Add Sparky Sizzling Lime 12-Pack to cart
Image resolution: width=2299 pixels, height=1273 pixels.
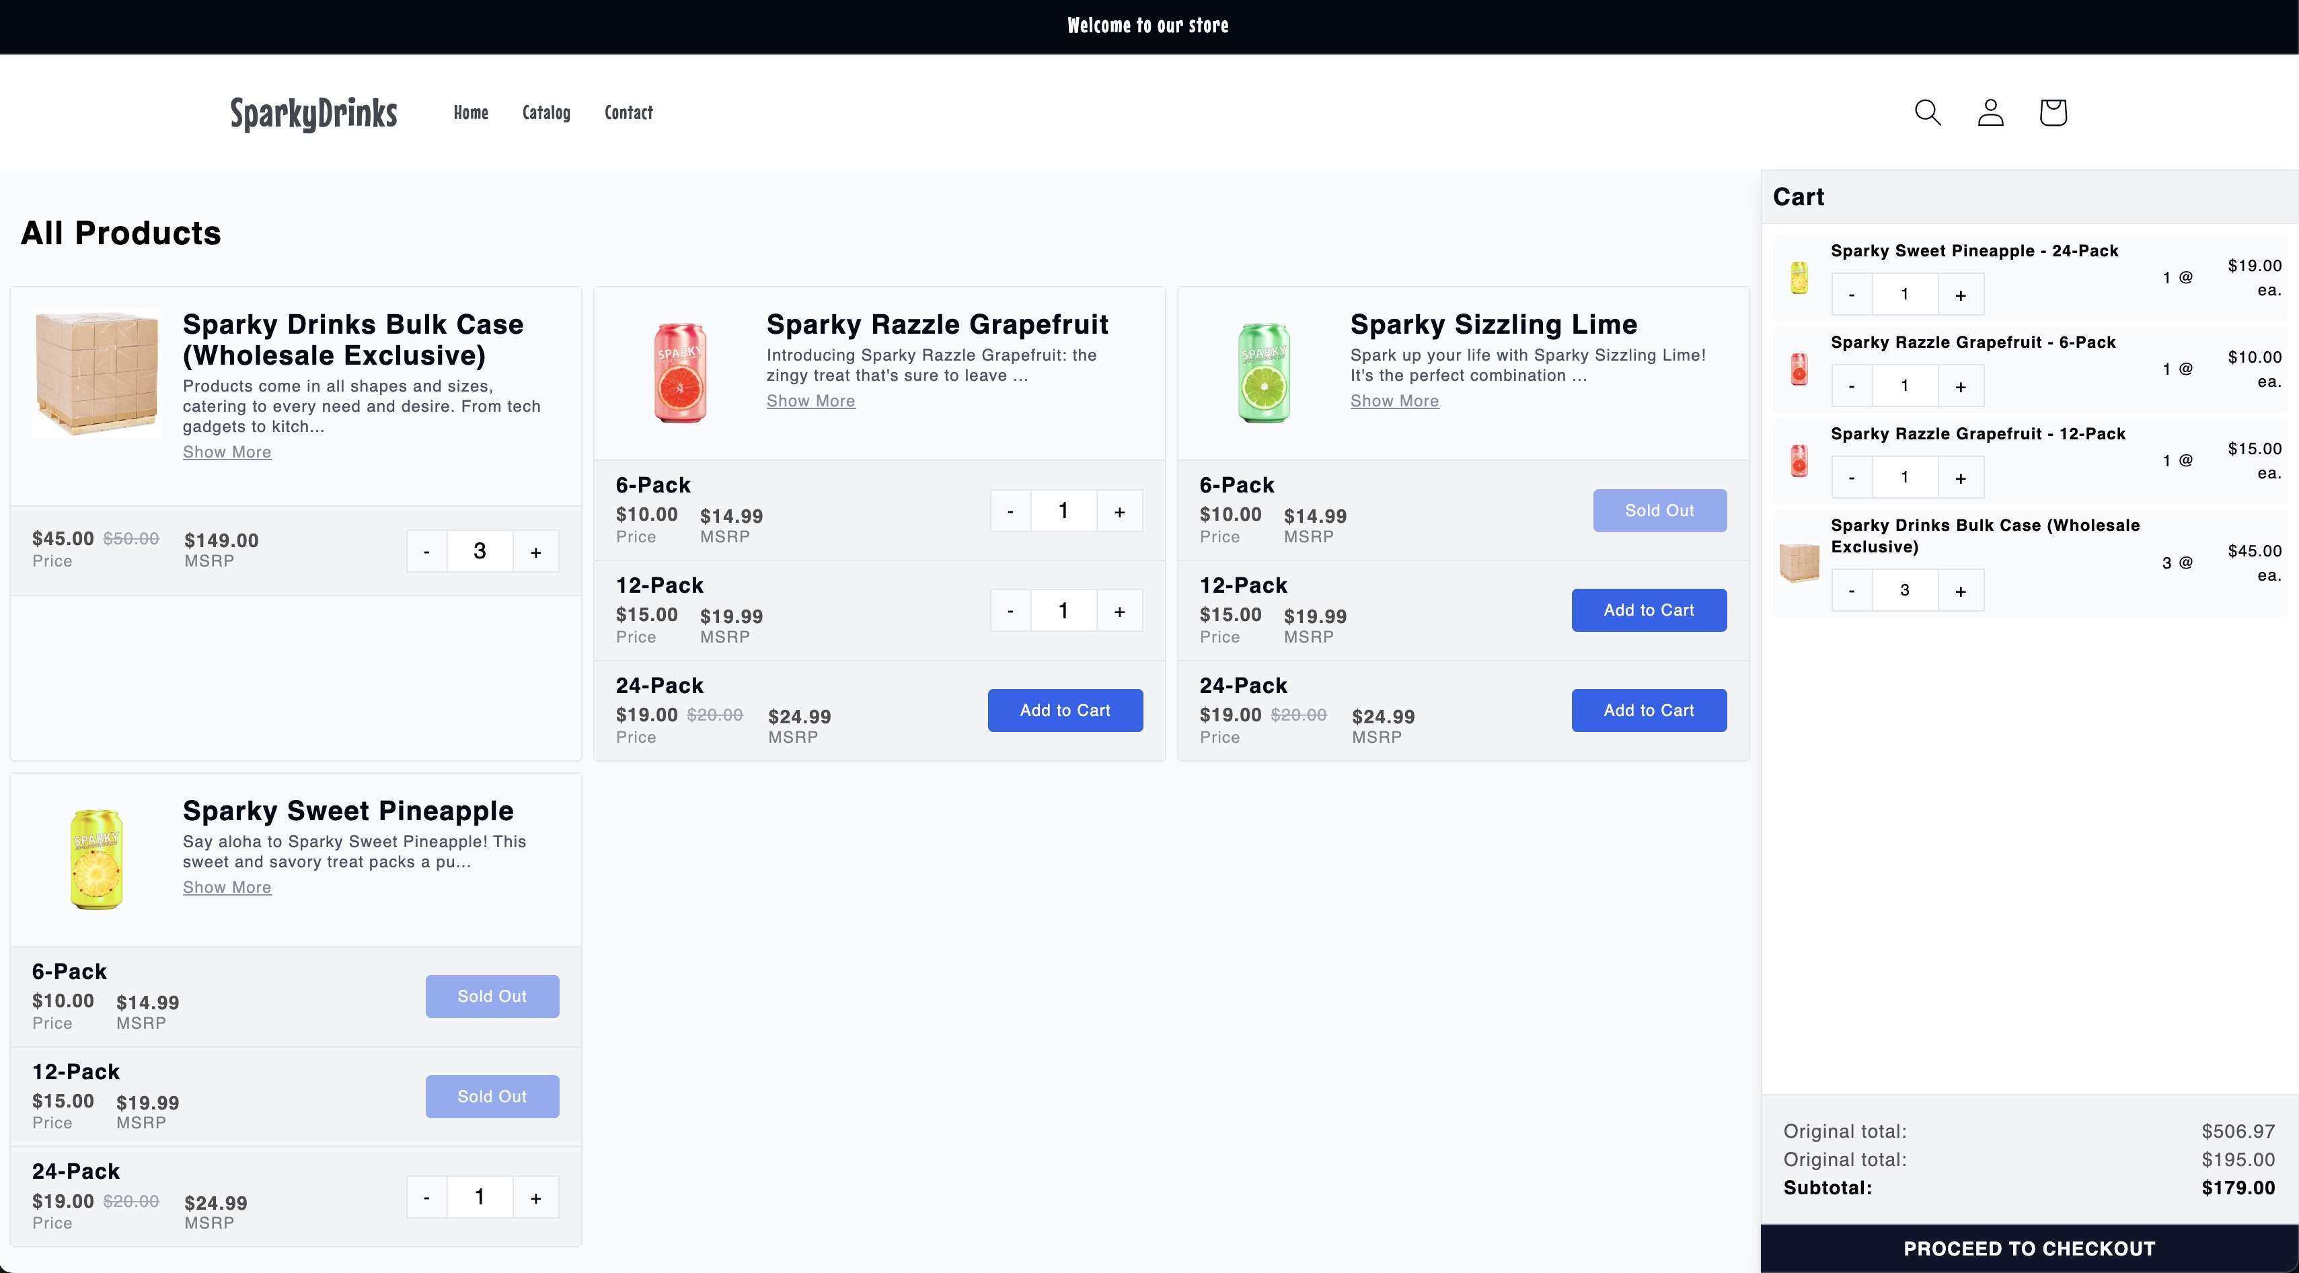pos(1649,610)
